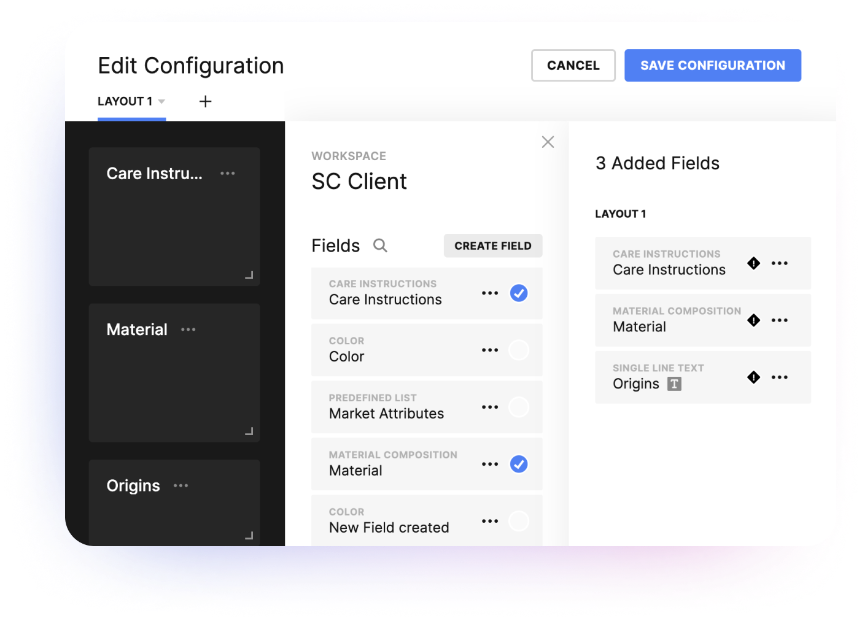
Task: Open the Layout 1 dropdown
Action: 161,101
